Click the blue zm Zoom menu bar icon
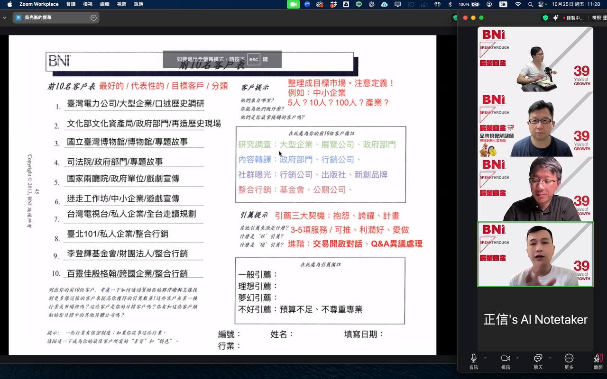607x379 pixels. click(307, 4)
